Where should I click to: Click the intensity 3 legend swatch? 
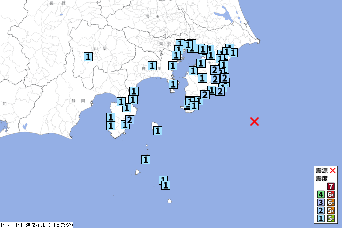pos(320,203)
